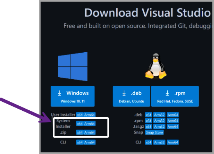Select User Installer Arm64 link

pos(89,115)
